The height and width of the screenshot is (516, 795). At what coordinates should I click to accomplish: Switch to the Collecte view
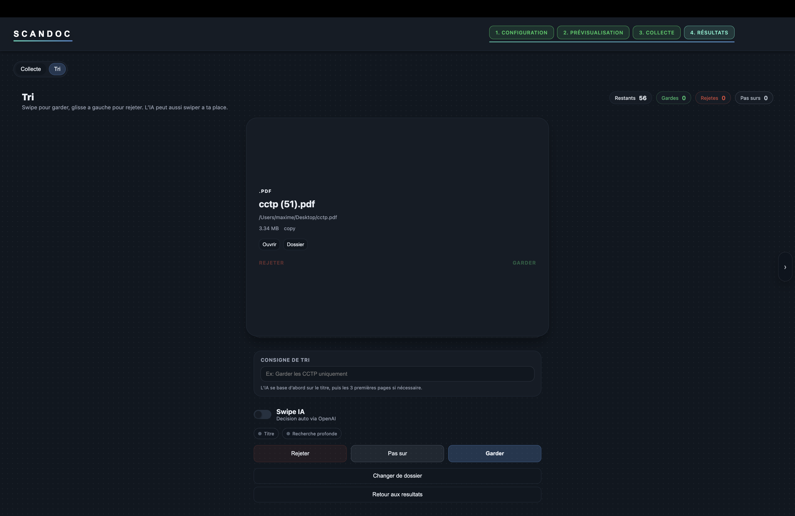30,69
